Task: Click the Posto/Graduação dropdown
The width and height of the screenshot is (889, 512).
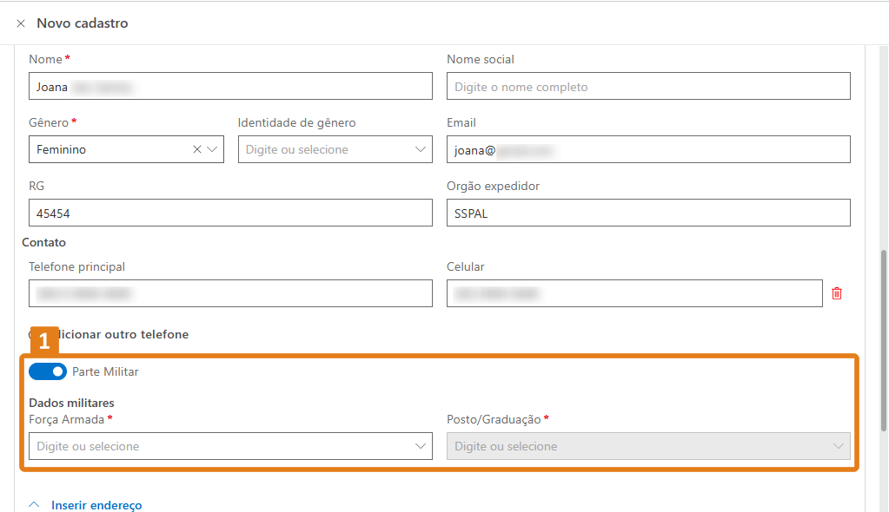Action: [647, 446]
